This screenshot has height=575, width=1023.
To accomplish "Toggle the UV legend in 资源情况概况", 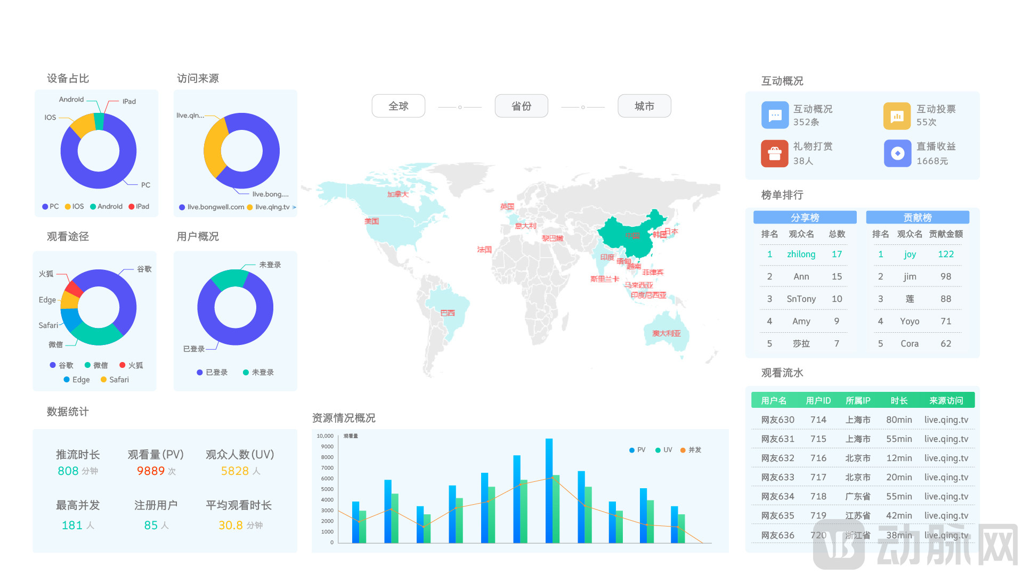I will [x=664, y=450].
